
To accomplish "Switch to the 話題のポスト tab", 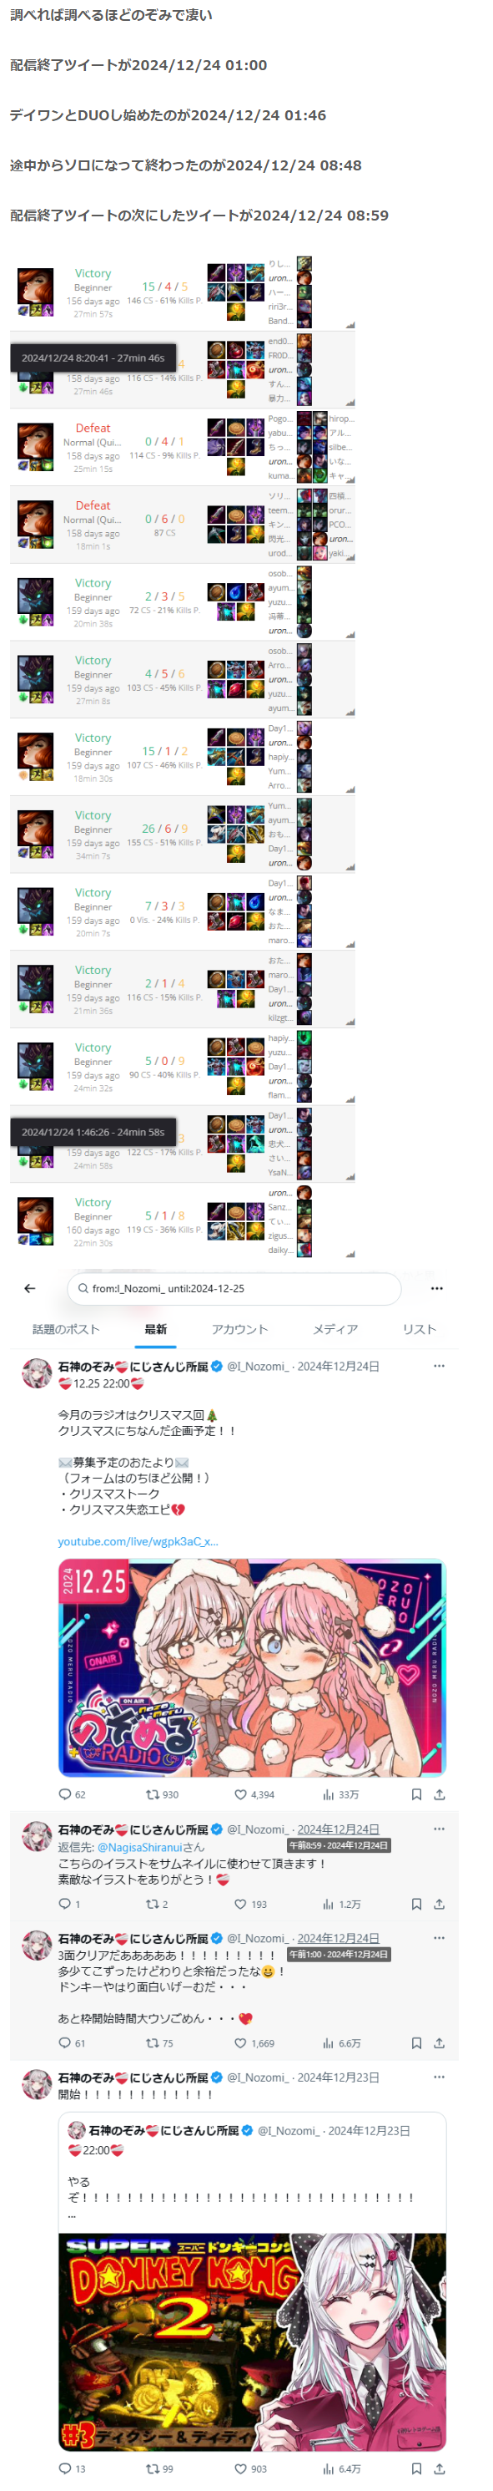I will tap(66, 1329).
